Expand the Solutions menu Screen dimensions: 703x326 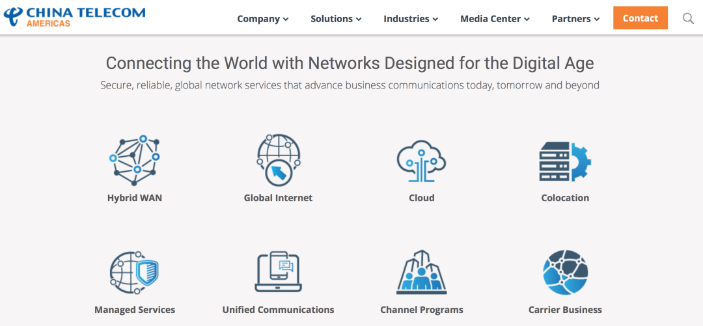point(336,19)
